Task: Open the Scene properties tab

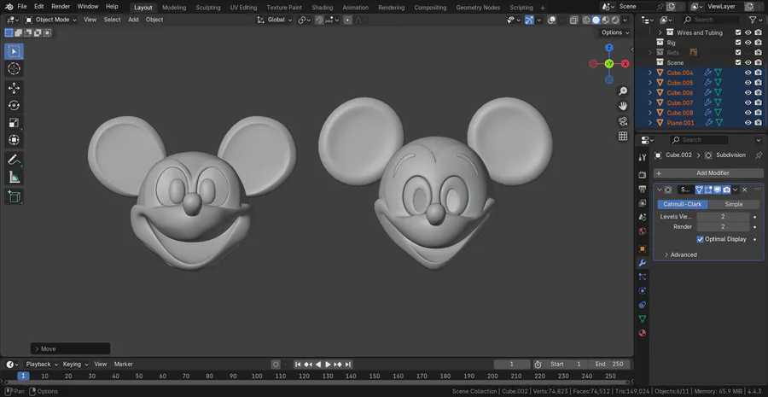Action: pos(643,217)
